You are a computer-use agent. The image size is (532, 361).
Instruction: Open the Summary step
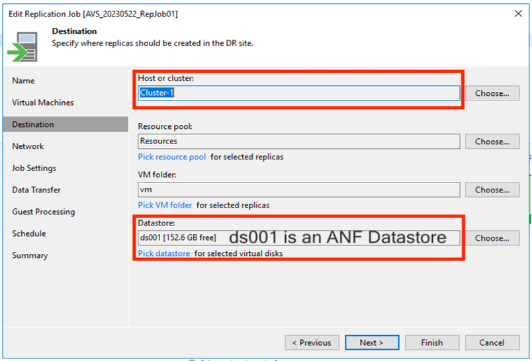coord(30,256)
